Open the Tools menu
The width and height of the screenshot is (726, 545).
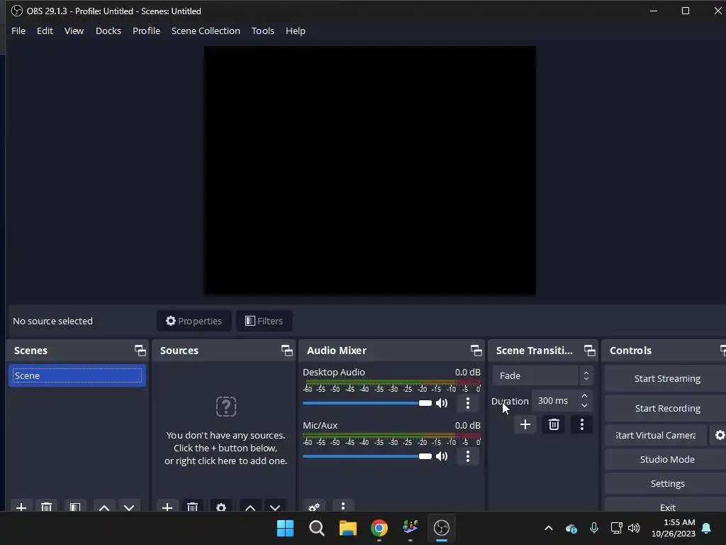[263, 31]
